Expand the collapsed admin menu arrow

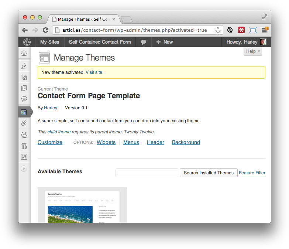(x=24, y=168)
